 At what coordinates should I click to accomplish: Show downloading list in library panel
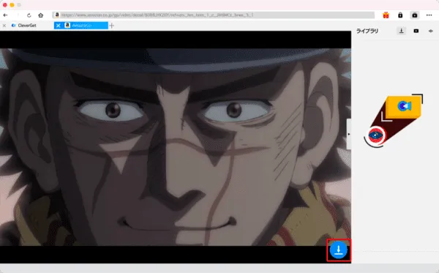(401, 31)
